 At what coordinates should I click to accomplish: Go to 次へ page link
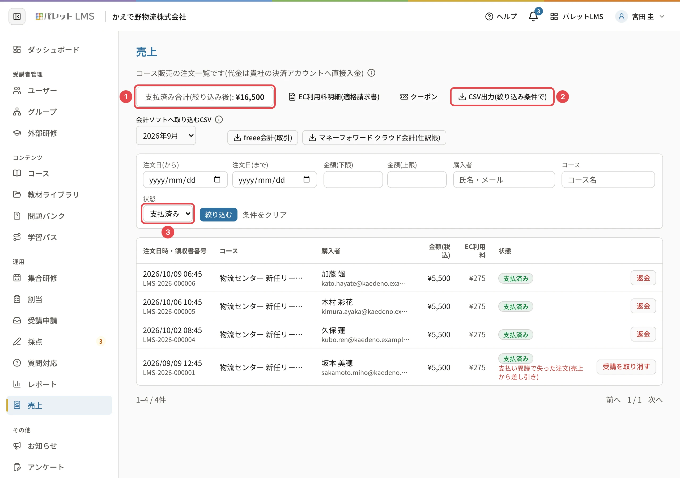655,400
